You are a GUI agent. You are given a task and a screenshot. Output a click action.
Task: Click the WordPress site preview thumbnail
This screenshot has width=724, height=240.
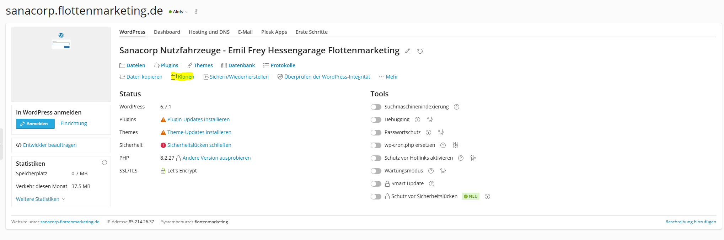[x=61, y=65]
